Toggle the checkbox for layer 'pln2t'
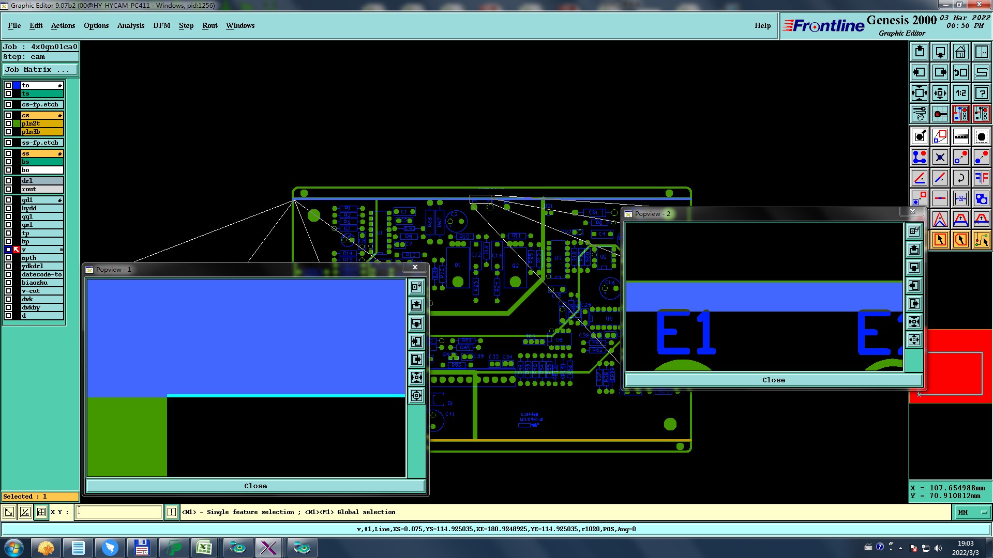The height and width of the screenshot is (558, 993). [8, 123]
